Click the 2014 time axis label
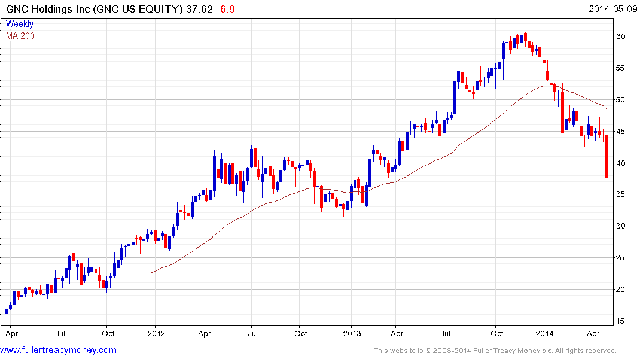643x359 pixels. tap(544, 333)
